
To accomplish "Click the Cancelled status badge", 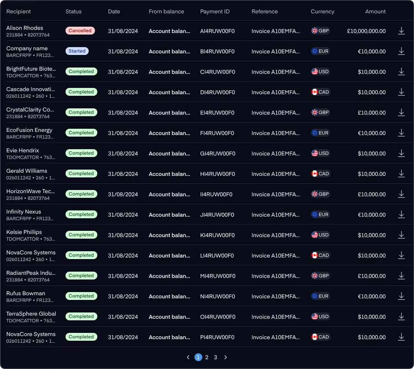I will [80, 31].
